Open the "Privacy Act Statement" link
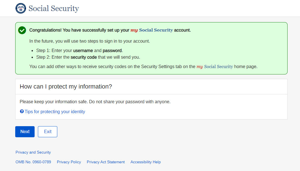 click(x=106, y=162)
